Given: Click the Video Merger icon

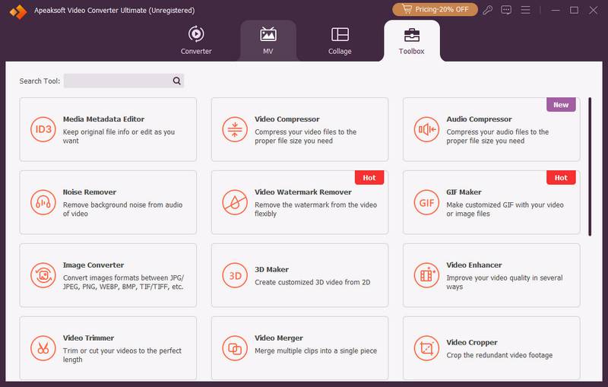Looking at the screenshot, I should point(235,348).
